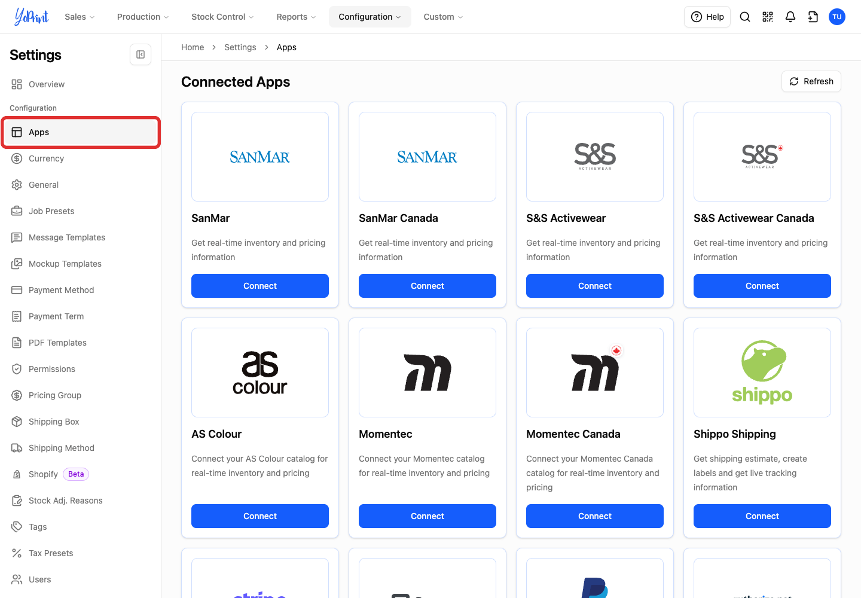The width and height of the screenshot is (861, 598).
Task: Open the search magnifier icon
Action: [745, 17]
